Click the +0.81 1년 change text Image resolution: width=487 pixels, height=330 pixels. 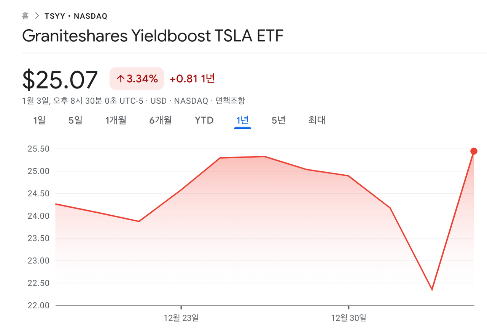[192, 79]
